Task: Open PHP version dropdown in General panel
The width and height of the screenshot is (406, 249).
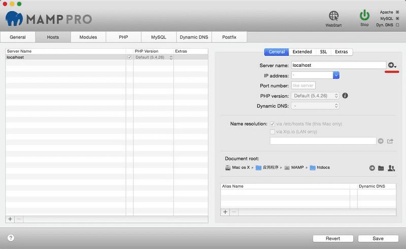Action: coord(315,96)
